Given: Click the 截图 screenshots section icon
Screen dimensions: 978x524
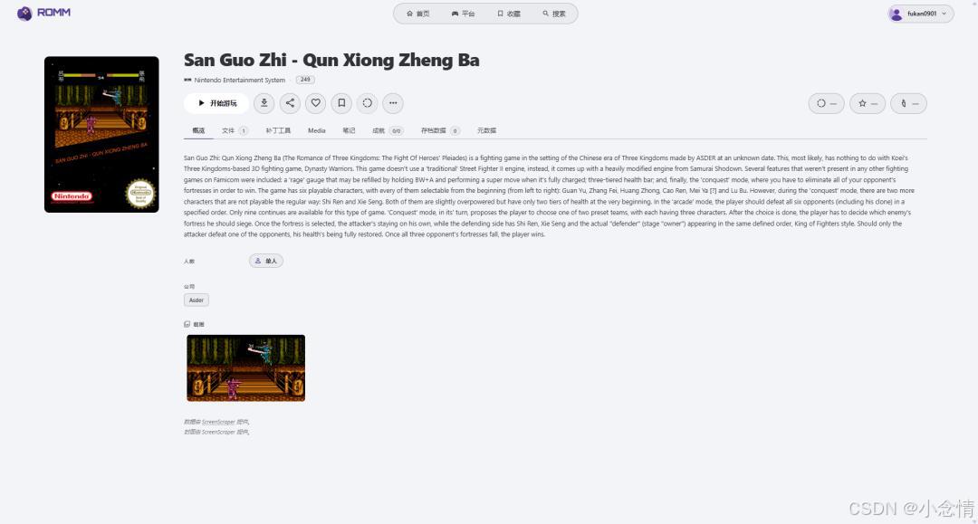Looking at the screenshot, I should (187, 324).
